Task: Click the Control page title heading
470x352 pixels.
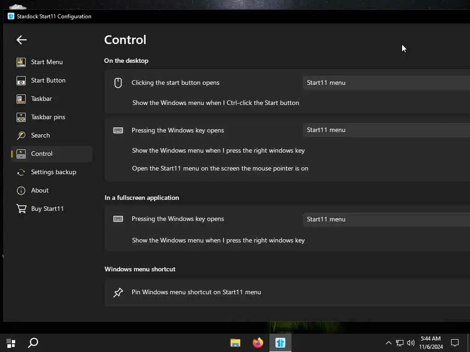Action: coord(125,40)
